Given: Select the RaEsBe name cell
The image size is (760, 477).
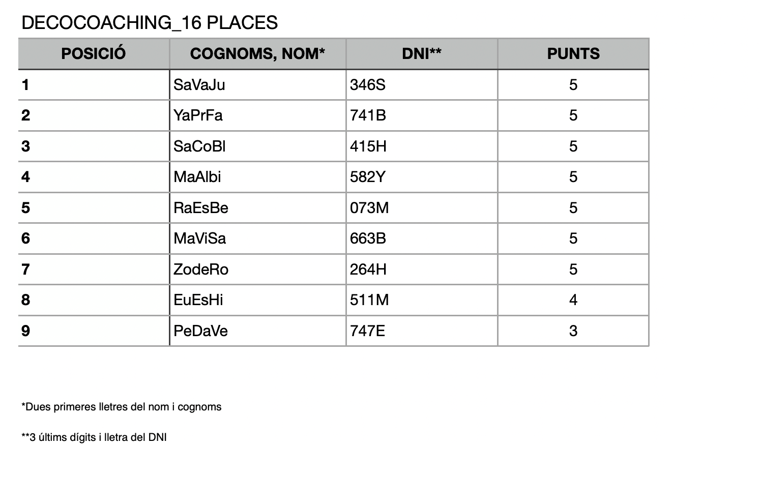Looking at the screenshot, I should point(257,208).
